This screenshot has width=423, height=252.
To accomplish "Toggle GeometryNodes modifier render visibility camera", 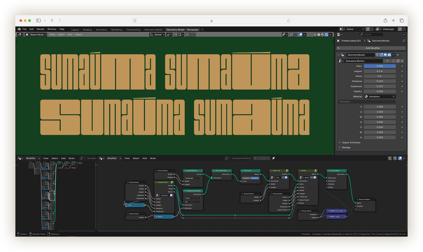I will (x=389, y=55).
